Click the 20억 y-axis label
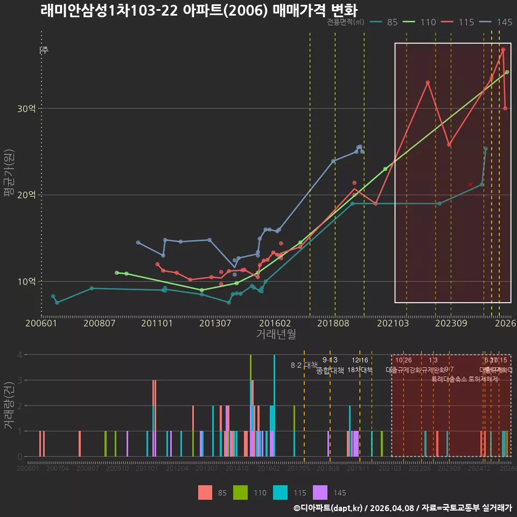 (26, 195)
